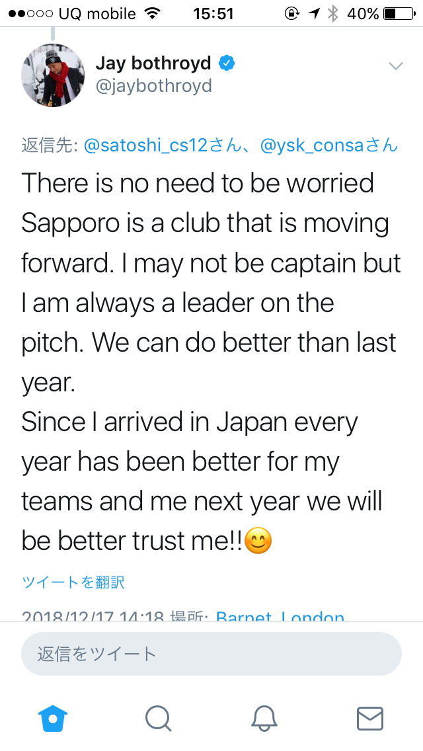Expand tweet options chevron menu
This screenshot has width=423, height=751.
click(395, 65)
